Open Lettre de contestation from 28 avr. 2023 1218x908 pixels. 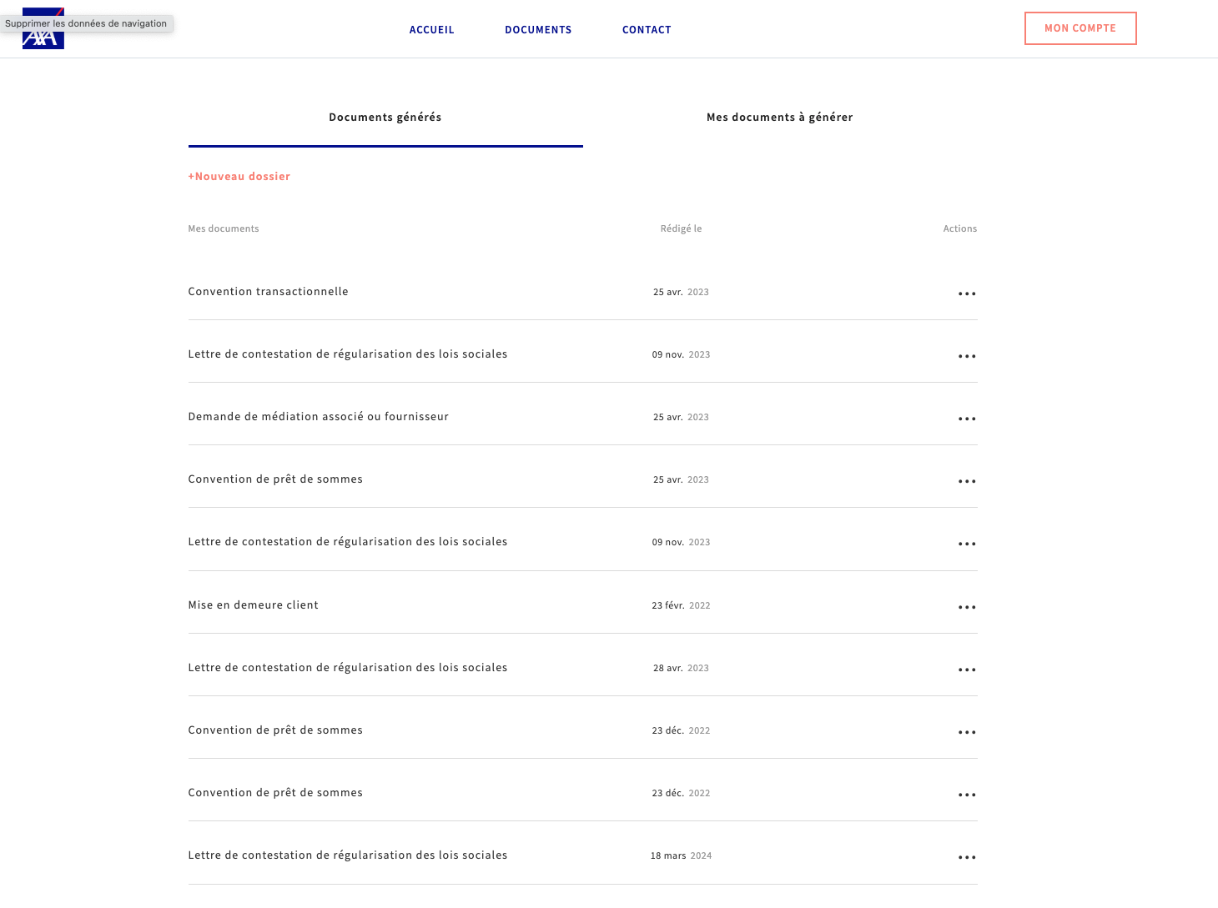click(348, 668)
